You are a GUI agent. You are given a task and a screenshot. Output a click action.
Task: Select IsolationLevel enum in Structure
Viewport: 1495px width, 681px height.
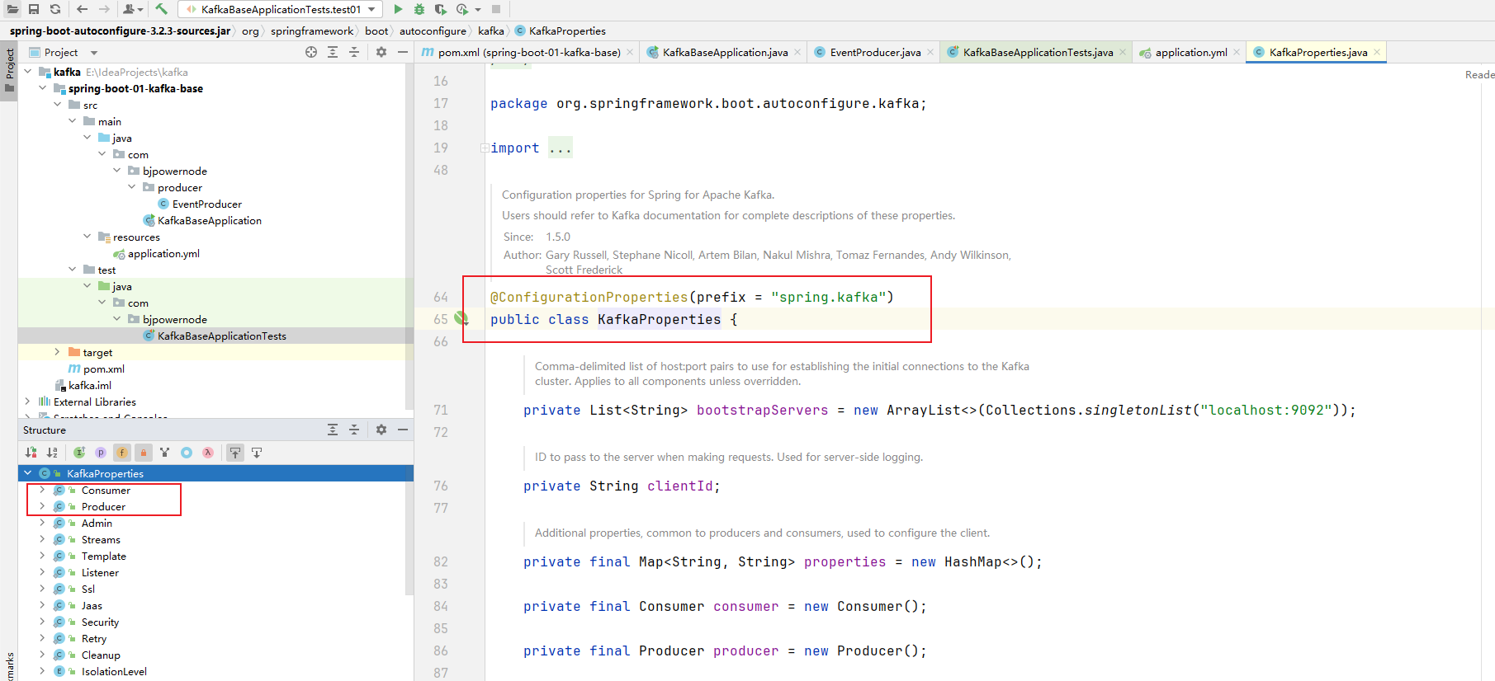coord(114,671)
